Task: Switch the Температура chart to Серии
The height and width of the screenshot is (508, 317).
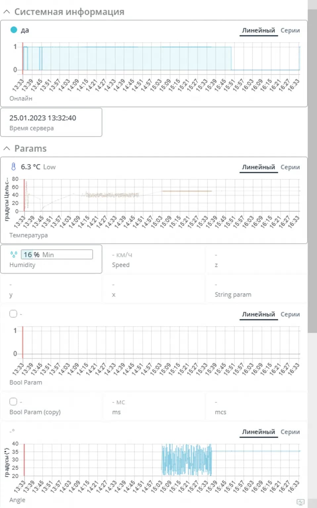Action: pos(290,167)
